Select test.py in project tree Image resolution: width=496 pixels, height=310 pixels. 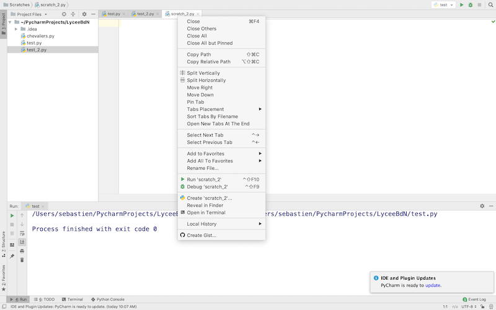coord(34,43)
